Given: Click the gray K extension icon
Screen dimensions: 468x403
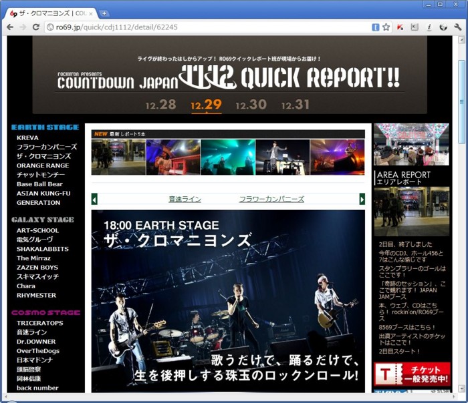Looking at the screenshot, I should 415,27.
